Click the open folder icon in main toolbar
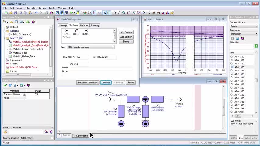This screenshot has width=260, height=146. 11,13
